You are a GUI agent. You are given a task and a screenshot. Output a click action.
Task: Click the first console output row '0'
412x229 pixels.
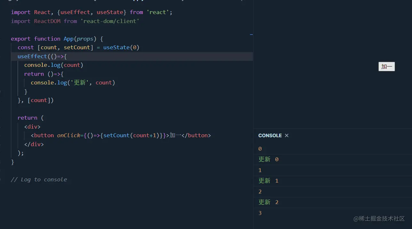coord(333,149)
